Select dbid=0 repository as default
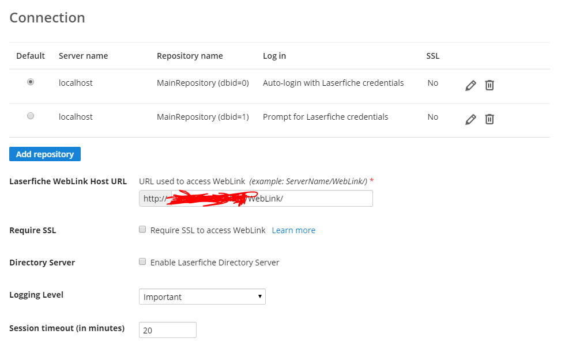The image size is (565, 342). pos(31,82)
